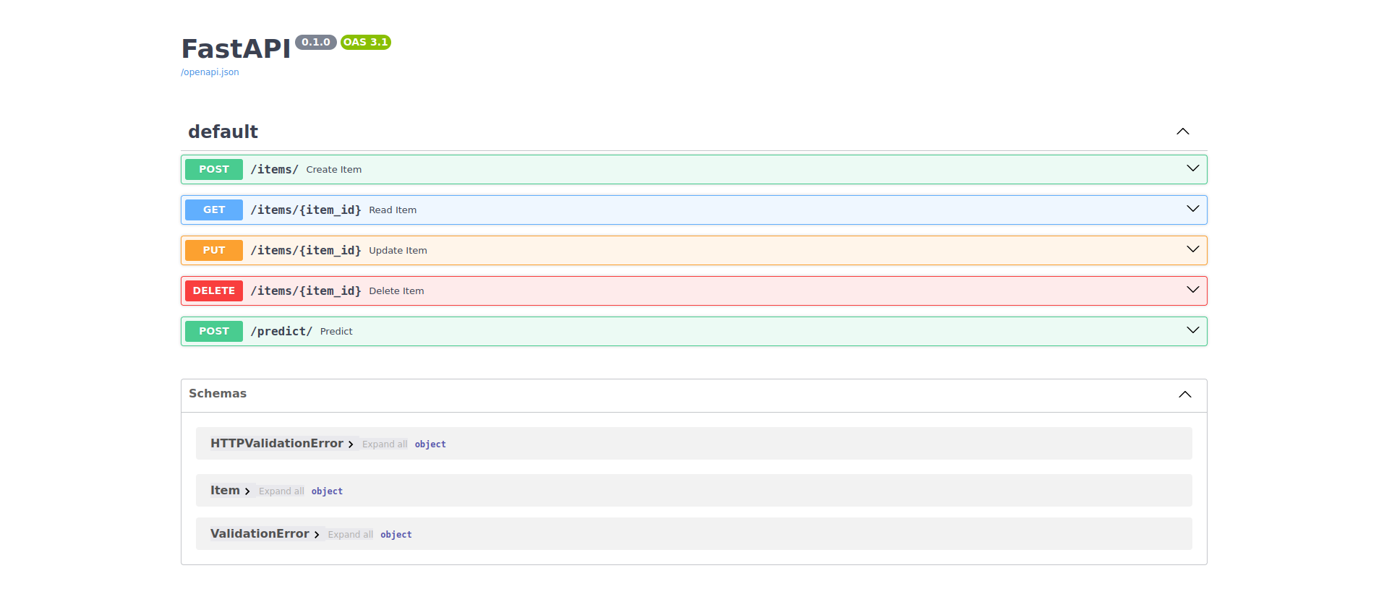Expand the POST /predict/ row chevron
The image size is (1384, 615).
1193,330
